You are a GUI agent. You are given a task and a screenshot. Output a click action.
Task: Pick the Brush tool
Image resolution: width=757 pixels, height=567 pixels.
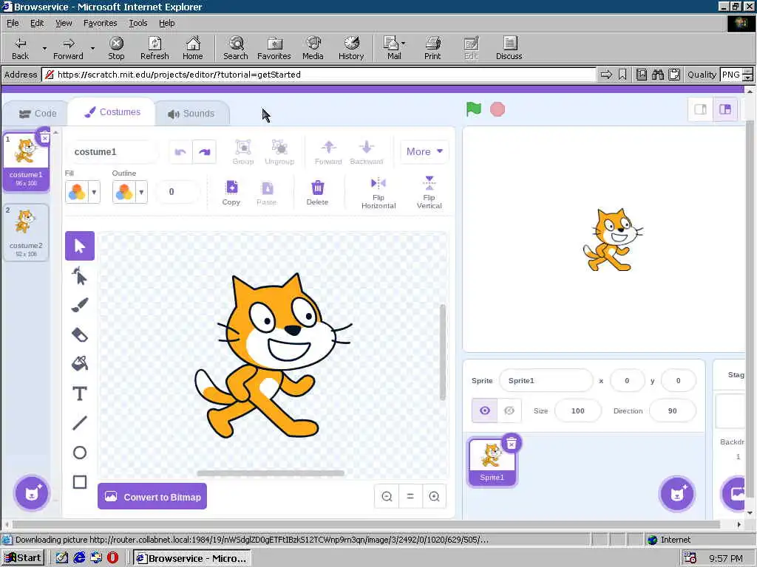pyautogui.click(x=80, y=305)
